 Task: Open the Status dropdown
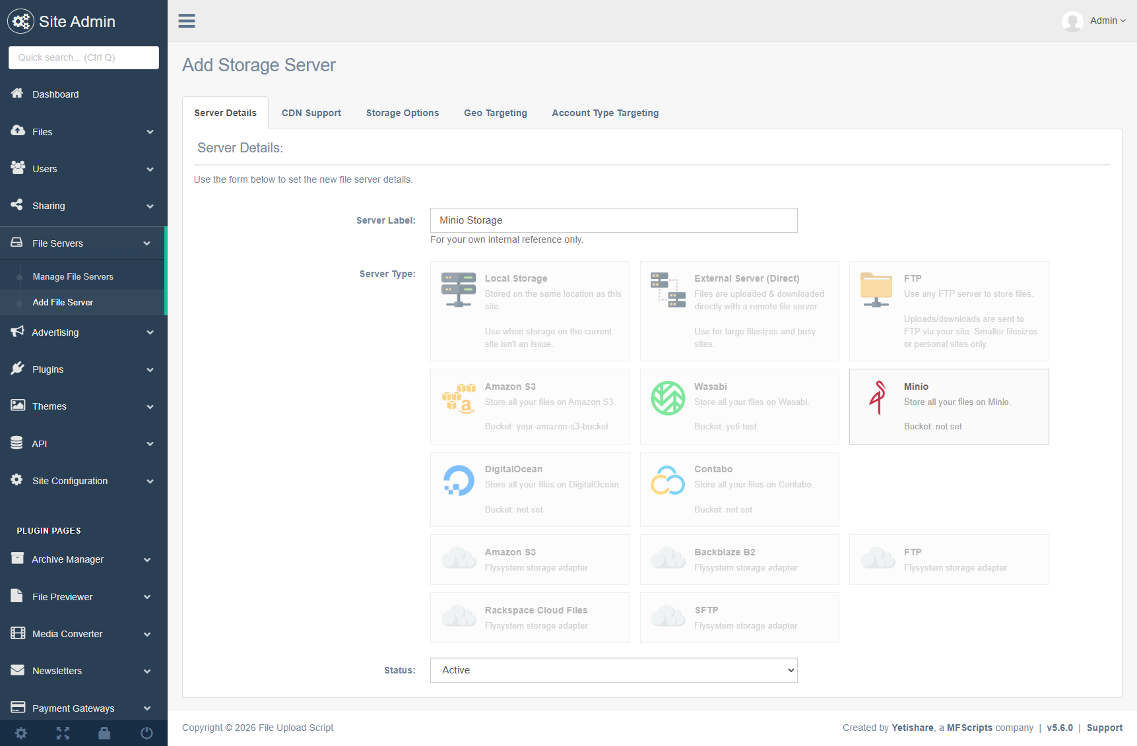613,670
